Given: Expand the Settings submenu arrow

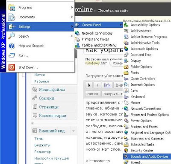Looking at the screenshot, I should (72, 26).
